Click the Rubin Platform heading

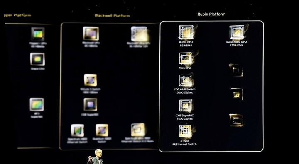pyautogui.click(x=211, y=14)
